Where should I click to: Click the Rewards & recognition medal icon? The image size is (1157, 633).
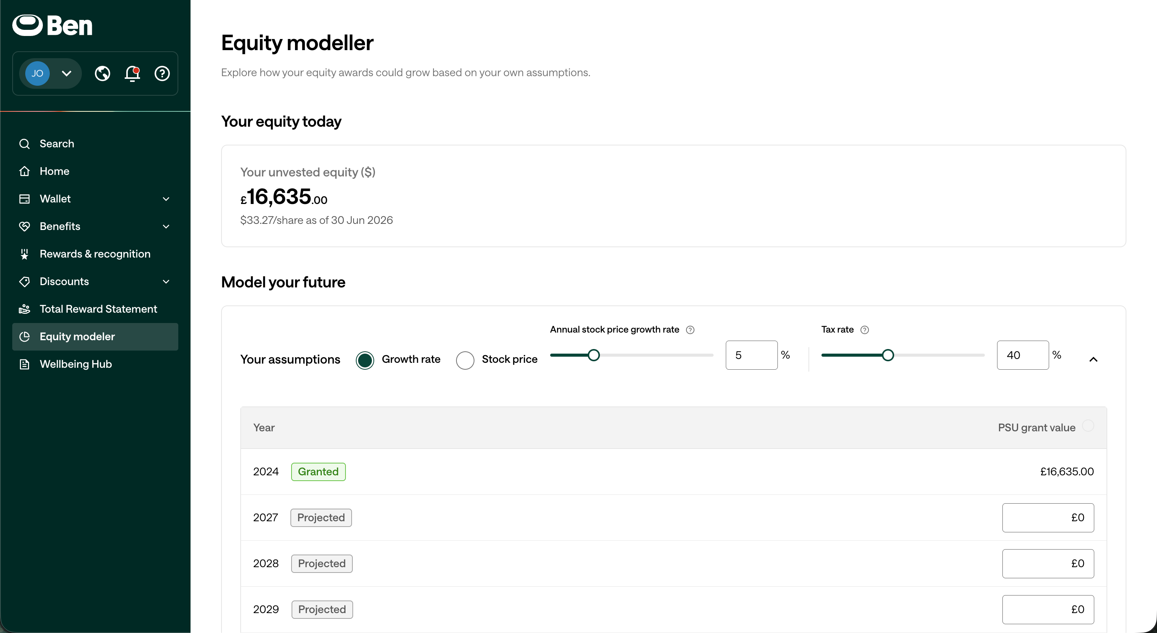point(24,254)
